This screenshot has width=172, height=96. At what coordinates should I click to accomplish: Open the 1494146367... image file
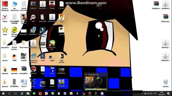[62, 83]
